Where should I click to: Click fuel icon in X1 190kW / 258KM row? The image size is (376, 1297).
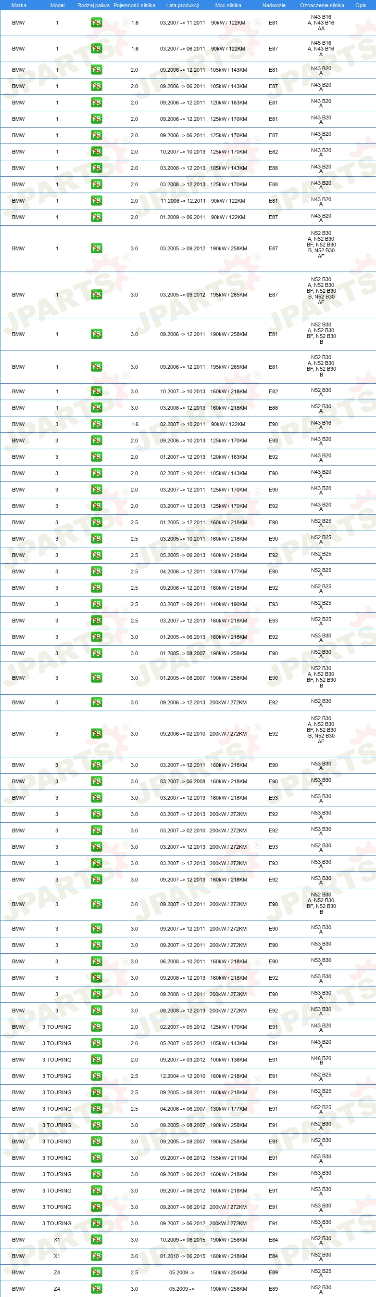click(96, 1240)
